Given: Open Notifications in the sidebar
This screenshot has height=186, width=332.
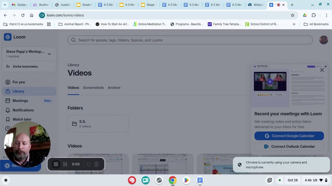Looking at the screenshot, I should (x=29, y=110).
